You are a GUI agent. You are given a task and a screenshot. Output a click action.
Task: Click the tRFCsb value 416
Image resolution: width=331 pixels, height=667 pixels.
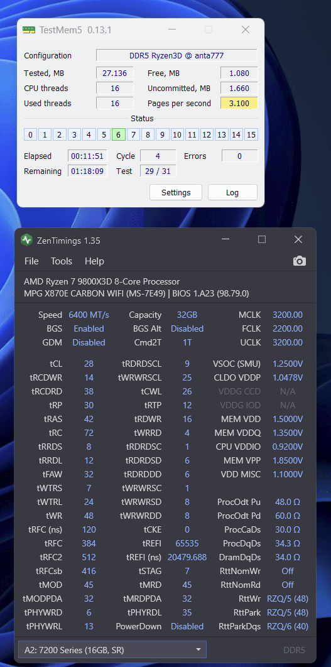click(x=89, y=571)
